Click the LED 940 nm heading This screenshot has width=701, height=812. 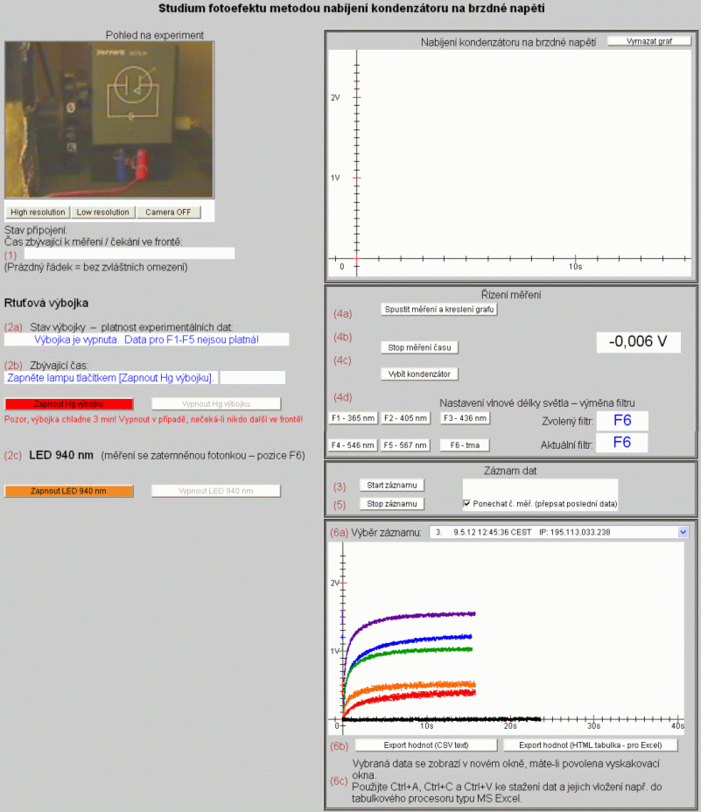61,455
